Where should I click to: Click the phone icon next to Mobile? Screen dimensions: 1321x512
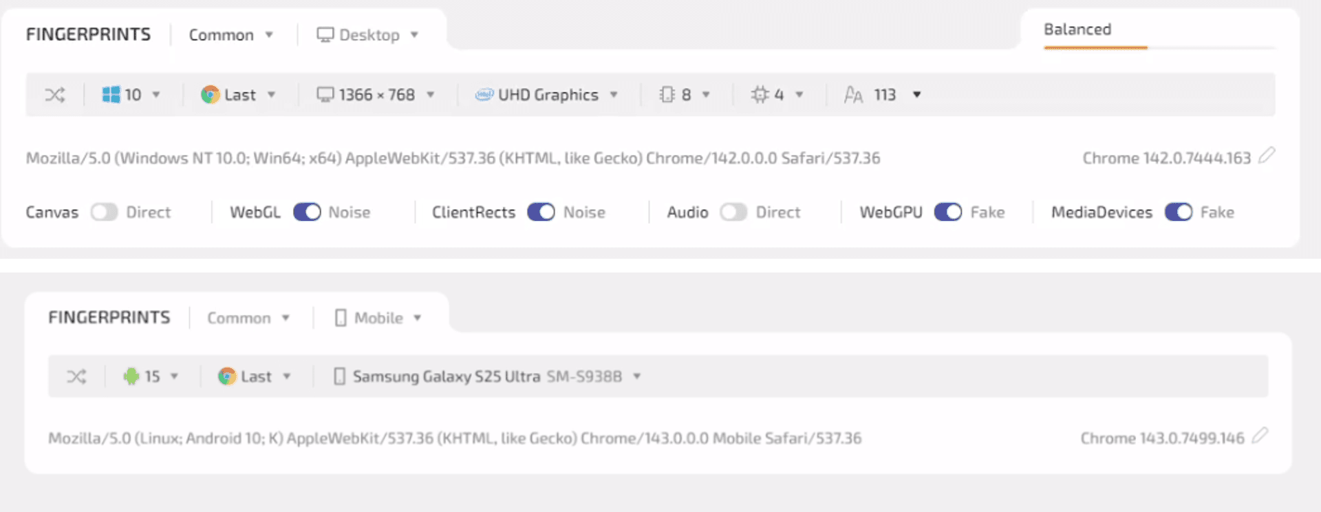[341, 317]
